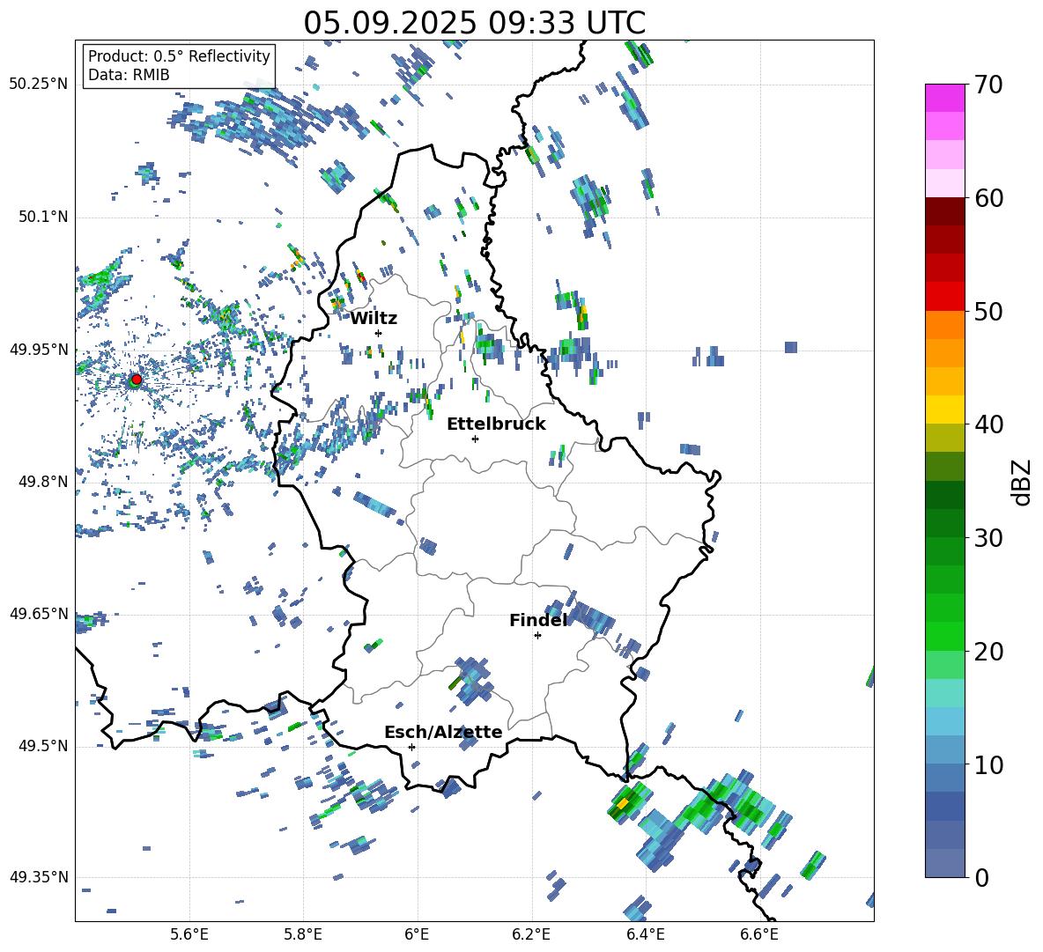This screenshot has width=1043, height=952.
Task: Click the 60 tick label on colorbar
Action: coord(988,198)
